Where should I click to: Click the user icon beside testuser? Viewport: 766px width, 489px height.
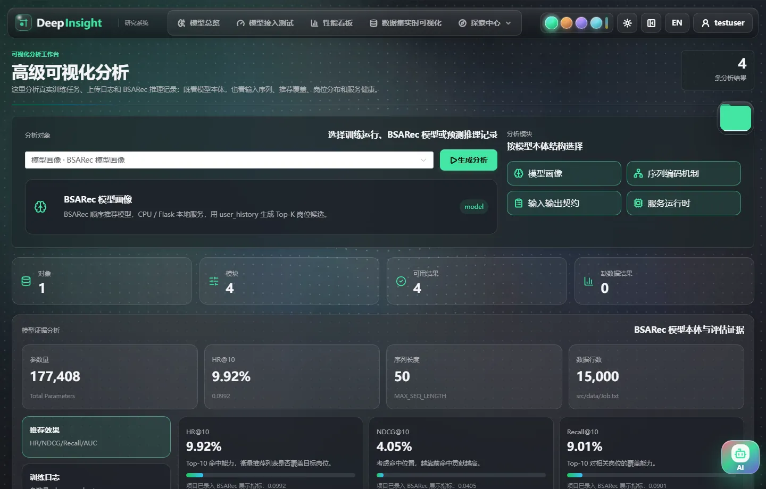click(x=705, y=23)
